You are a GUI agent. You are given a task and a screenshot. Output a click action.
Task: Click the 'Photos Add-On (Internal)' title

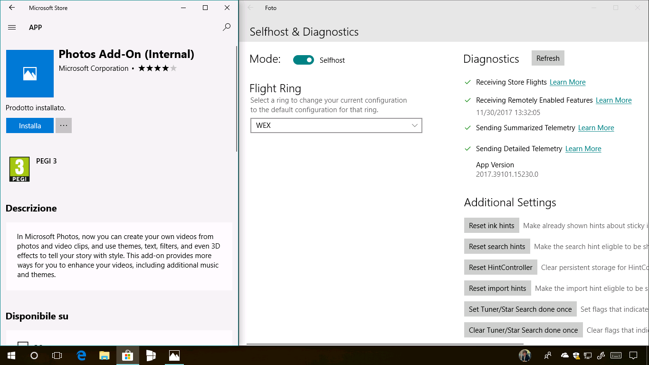point(126,54)
